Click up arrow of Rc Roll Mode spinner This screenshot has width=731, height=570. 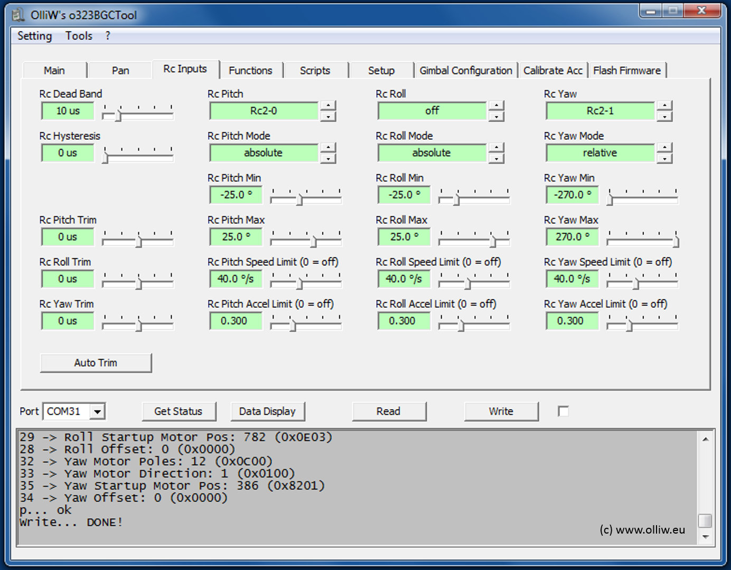pyautogui.click(x=496, y=148)
